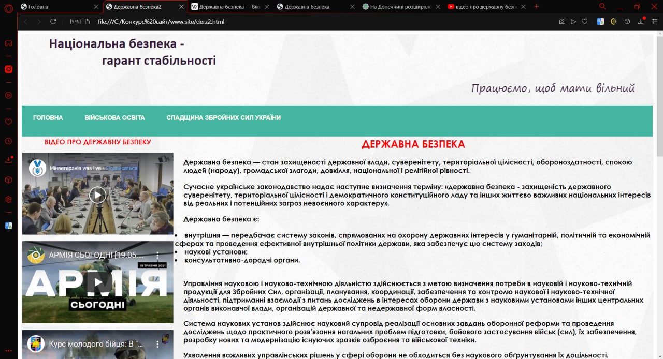This screenshot has height=359, width=663.
Task: Search open tabs magnifier icon
Action: click(x=602, y=7)
